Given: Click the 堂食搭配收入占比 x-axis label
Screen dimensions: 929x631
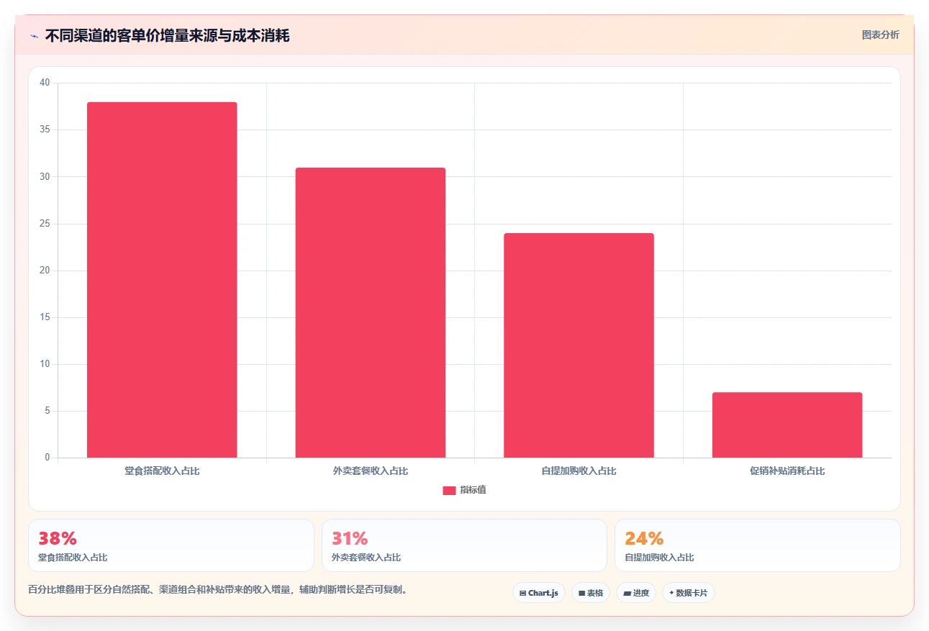Looking at the screenshot, I should tap(162, 471).
